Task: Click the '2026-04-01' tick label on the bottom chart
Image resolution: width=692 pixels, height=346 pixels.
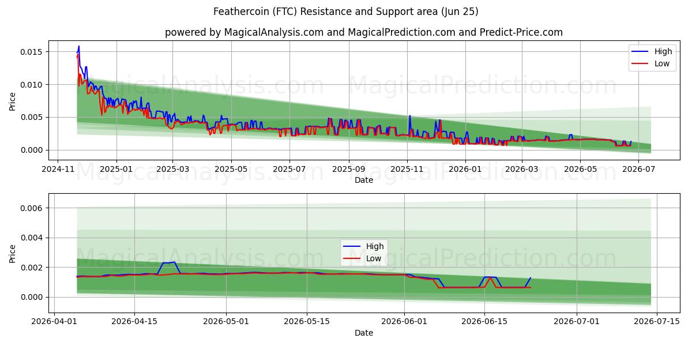Action: tap(54, 322)
